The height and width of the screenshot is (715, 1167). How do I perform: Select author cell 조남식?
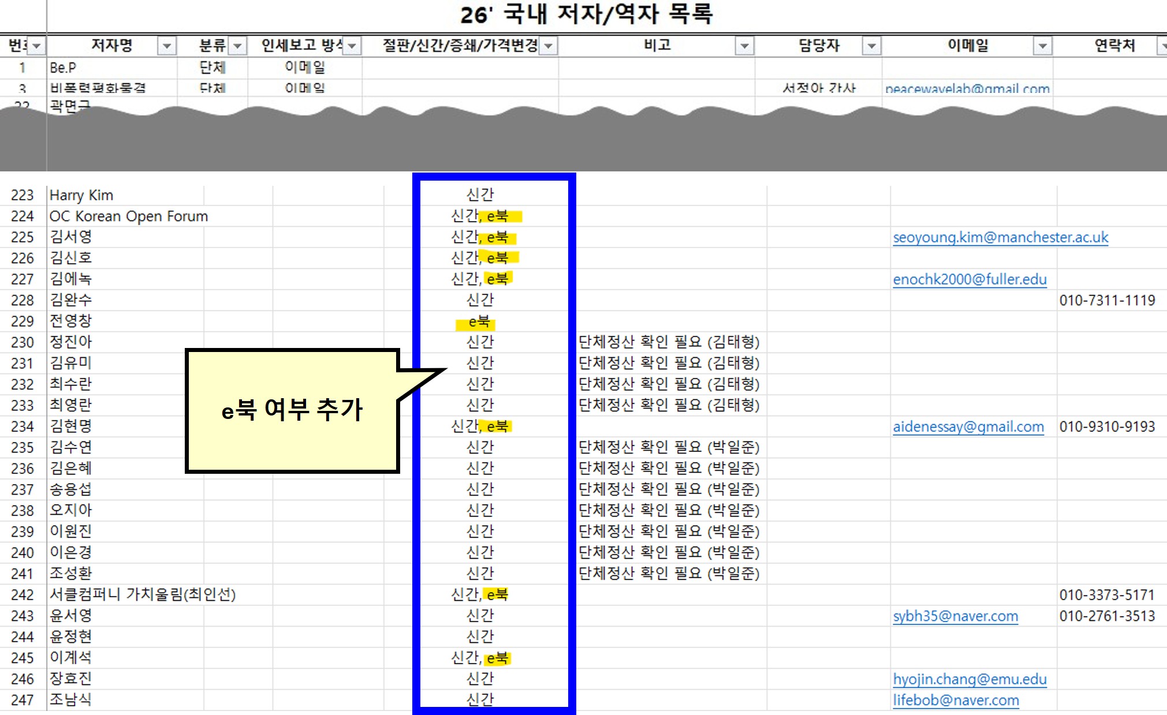(125, 700)
